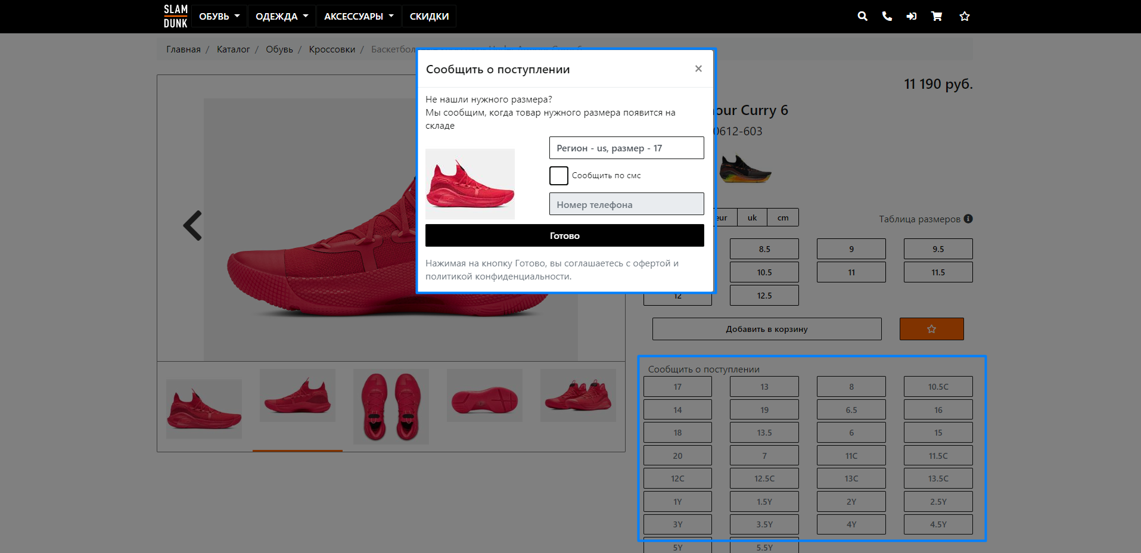The width and height of the screenshot is (1141, 553).
Task: Close the notify dialog with X
Action: tap(698, 69)
